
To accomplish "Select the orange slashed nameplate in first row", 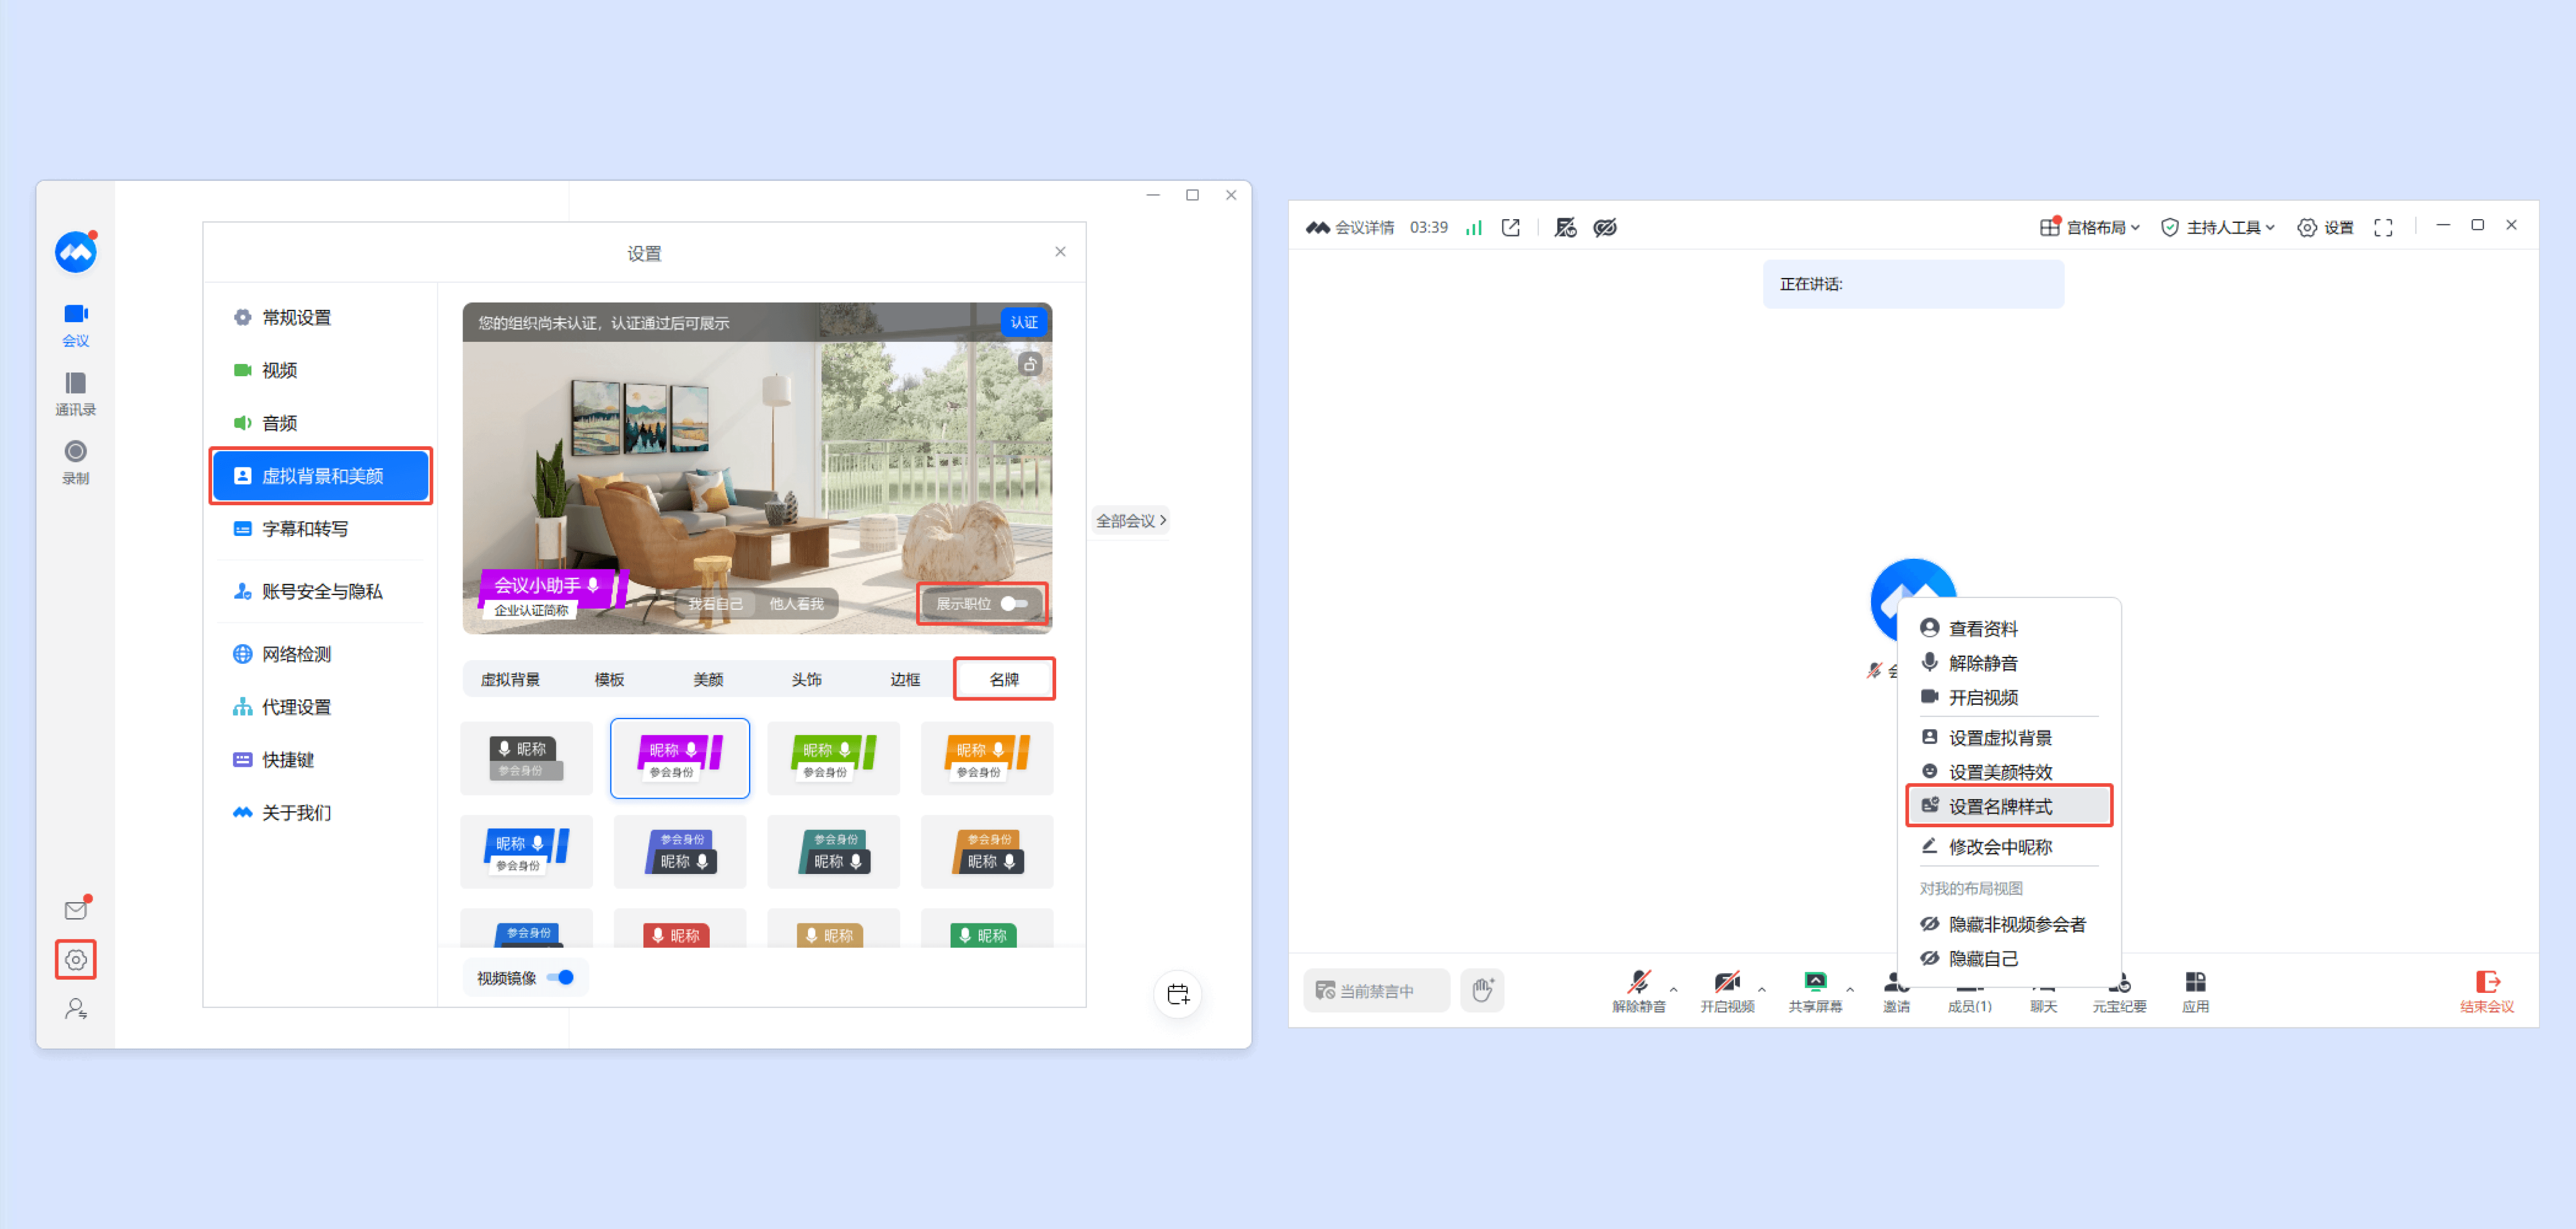I will 987,758.
